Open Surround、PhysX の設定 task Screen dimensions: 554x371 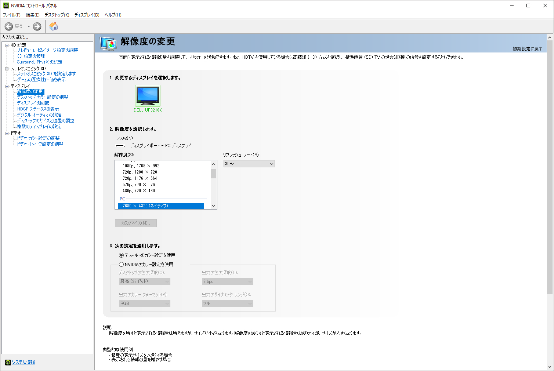40,62
